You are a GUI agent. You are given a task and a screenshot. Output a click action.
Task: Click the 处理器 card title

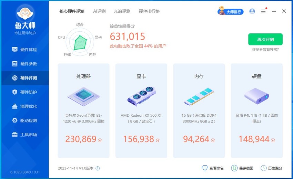83,76
